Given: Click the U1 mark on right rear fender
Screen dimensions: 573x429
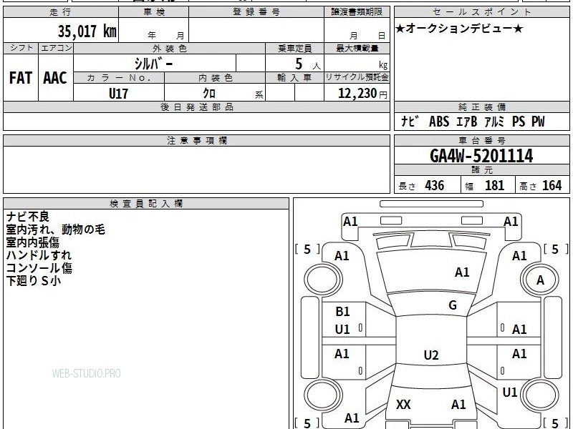Looking at the screenshot, I should [510, 392].
